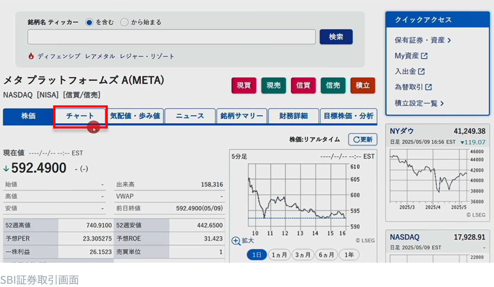Select the 1日 chart period

coord(257,255)
